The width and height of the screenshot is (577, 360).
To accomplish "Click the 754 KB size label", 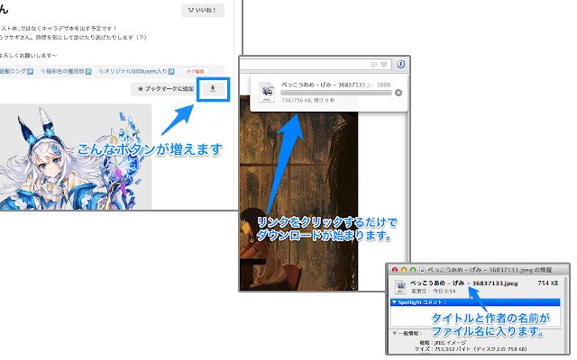I will pyautogui.click(x=547, y=283).
